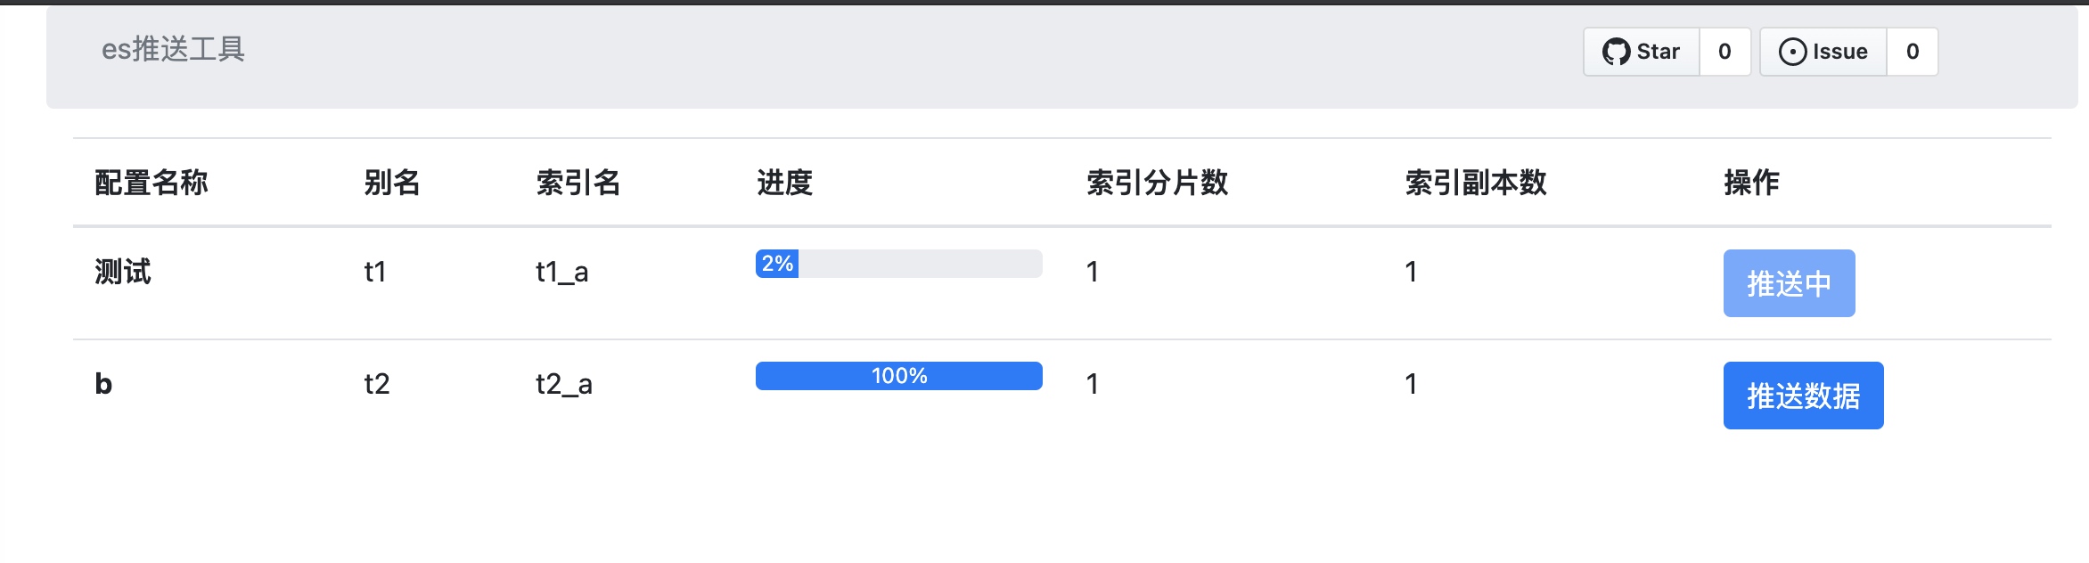The height and width of the screenshot is (563, 2089).
Task: Click the circle-dot icon on Issue button
Action: tap(1792, 52)
